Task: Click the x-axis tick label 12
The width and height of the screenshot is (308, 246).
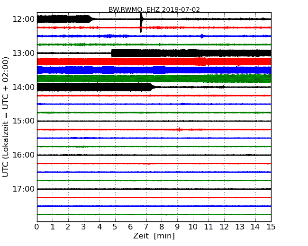Action: point(224,227)
